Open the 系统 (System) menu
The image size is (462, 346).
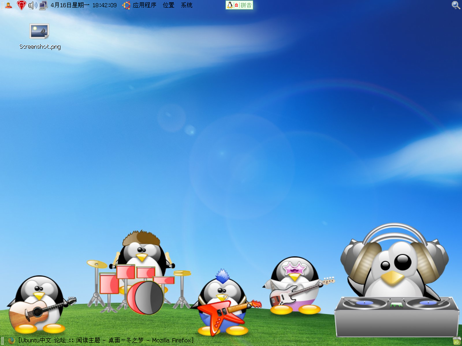186,5
